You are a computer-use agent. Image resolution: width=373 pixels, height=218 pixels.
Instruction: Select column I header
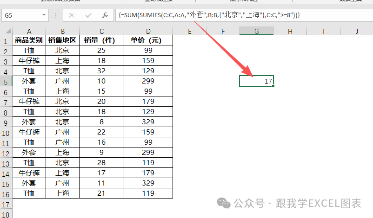click(324, 31)
